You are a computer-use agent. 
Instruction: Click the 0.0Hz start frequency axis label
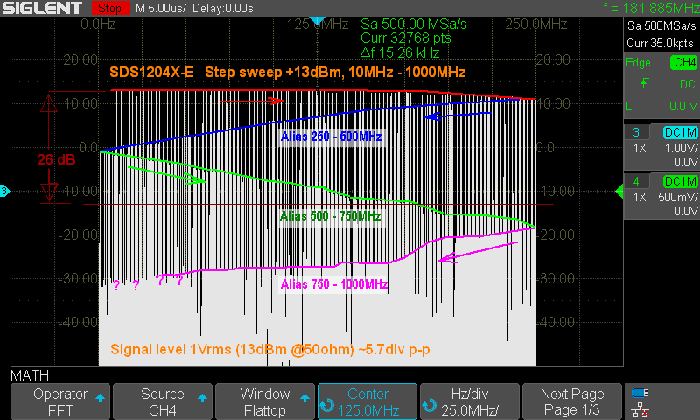pos(98,24)
